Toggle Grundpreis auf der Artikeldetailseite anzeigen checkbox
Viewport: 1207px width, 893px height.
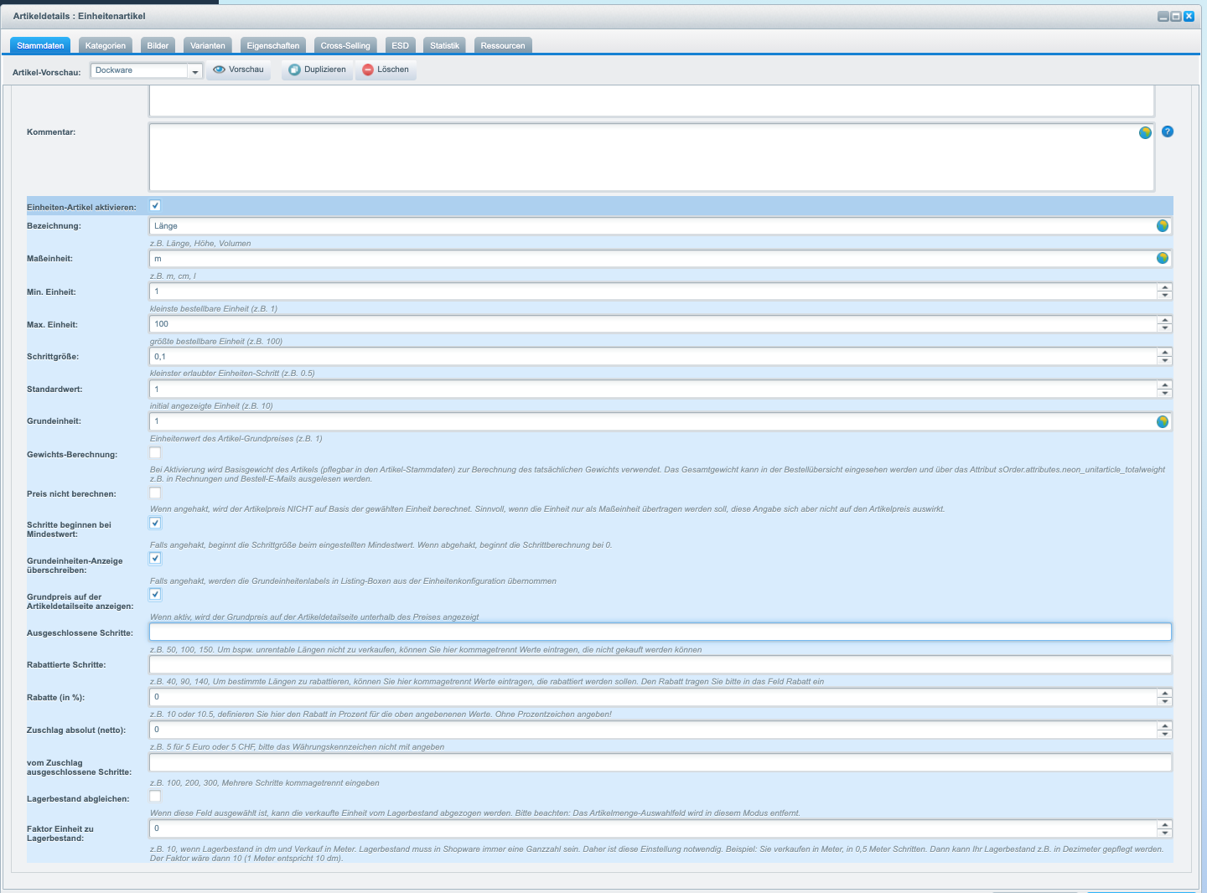[155, 594]
